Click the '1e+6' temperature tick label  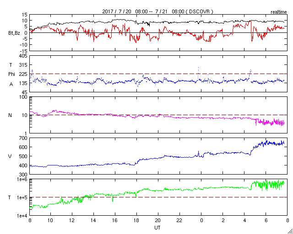[22, 180]
